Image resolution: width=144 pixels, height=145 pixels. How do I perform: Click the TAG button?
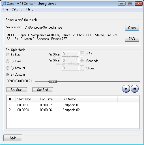click(x=132, y=39)
